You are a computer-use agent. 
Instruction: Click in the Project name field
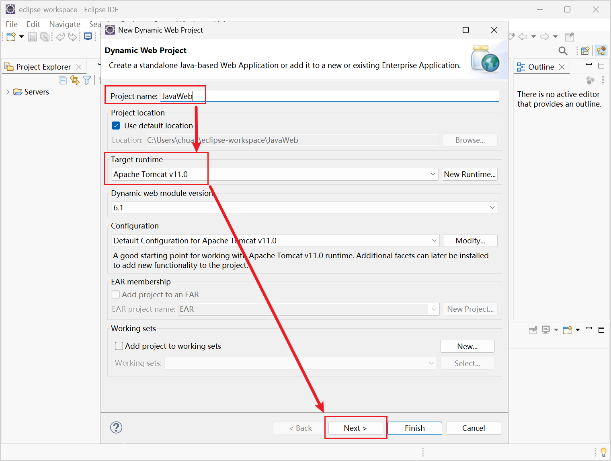click(x=330, y=96)
